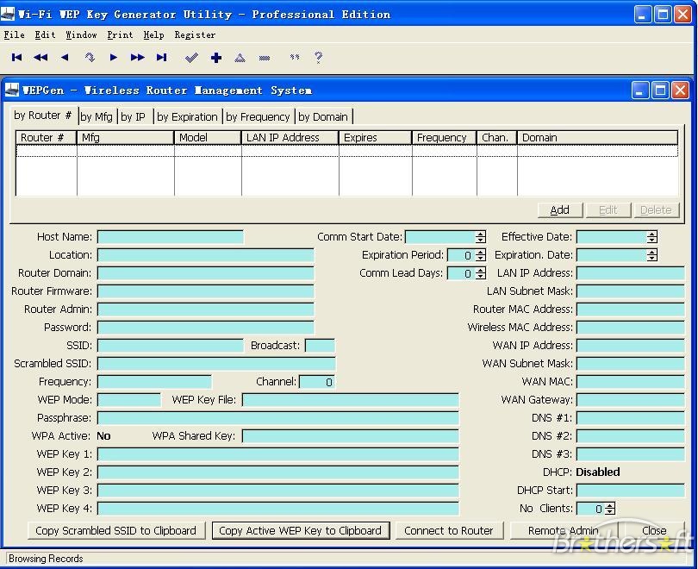Switch to the by Frequency tab
This screenshot has width=698, height=569.
(x=259, y=116)
